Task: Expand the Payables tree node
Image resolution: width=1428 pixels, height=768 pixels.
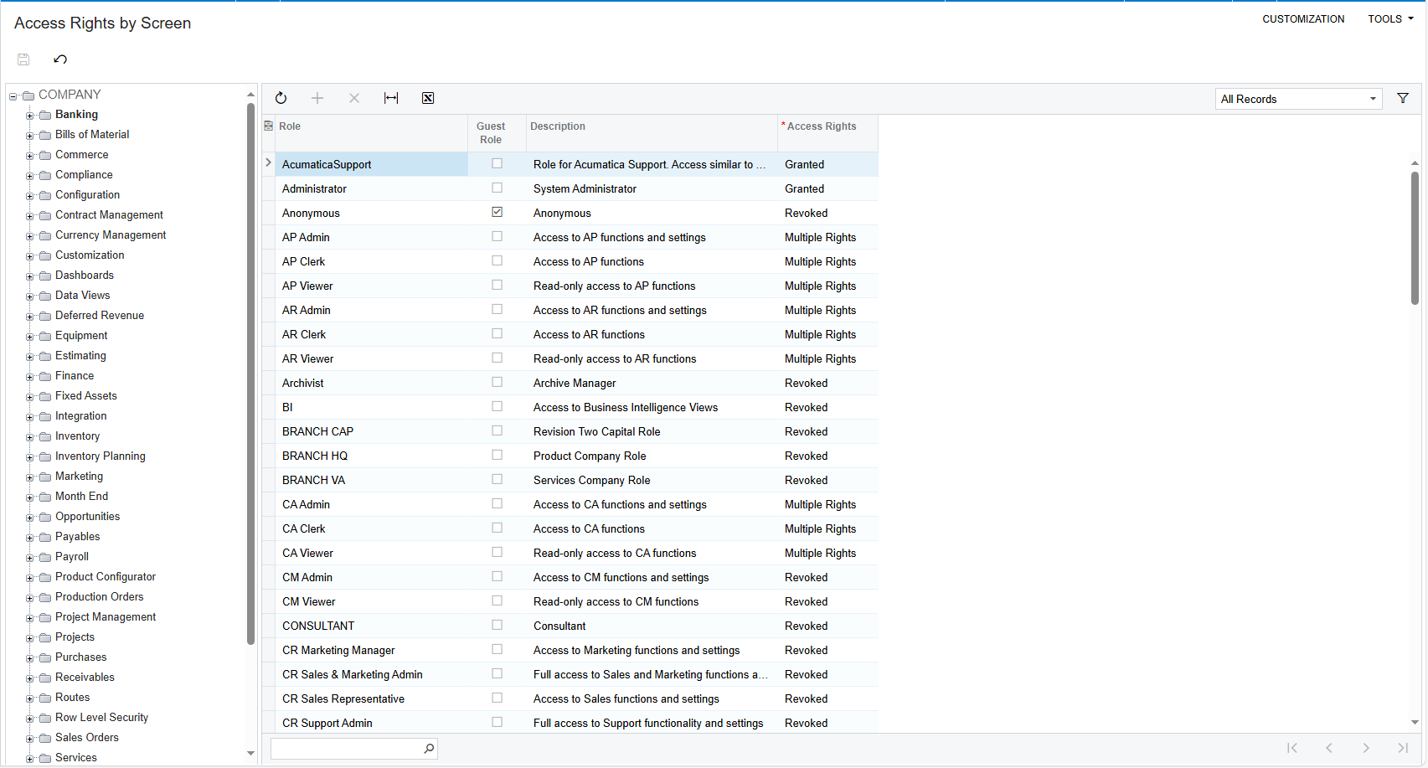Action: coord(30,538)
